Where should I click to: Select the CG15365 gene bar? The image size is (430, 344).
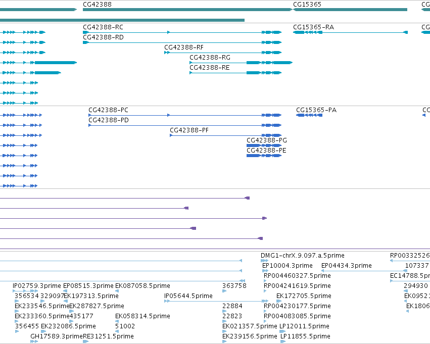(350, 10)
